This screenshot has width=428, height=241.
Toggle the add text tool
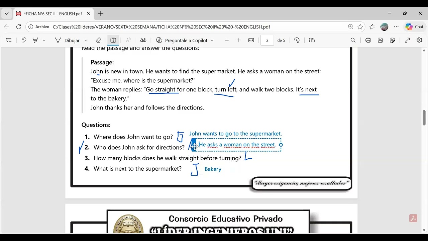tap(113, 40)
